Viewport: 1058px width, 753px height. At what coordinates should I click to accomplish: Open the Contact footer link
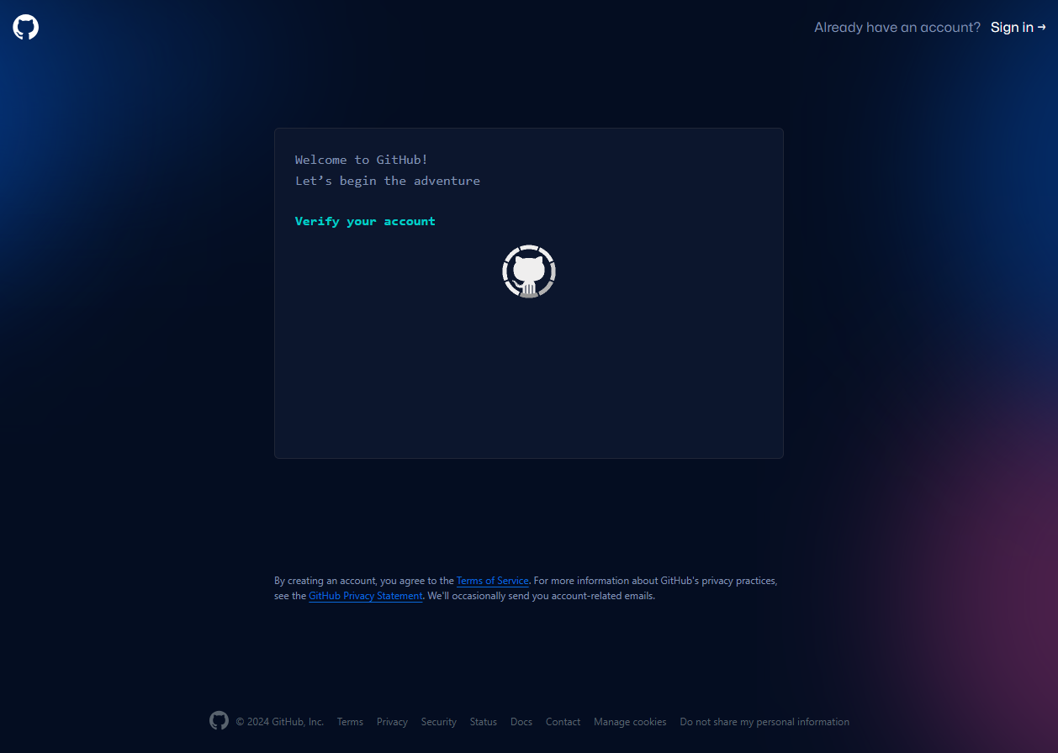[x=563, y=721]
